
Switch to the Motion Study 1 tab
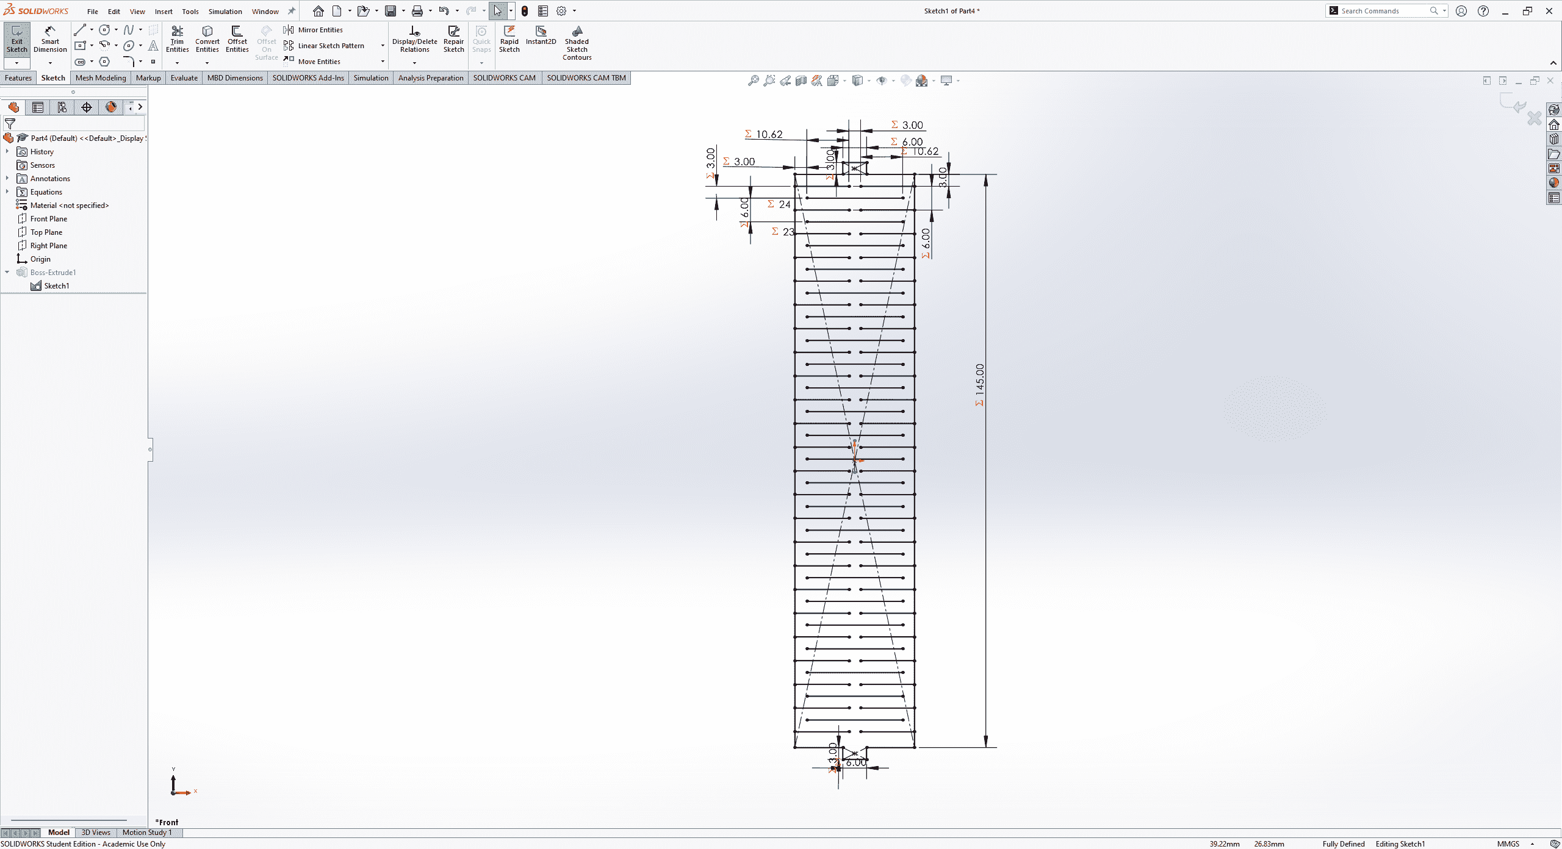[x=146, y=833]
